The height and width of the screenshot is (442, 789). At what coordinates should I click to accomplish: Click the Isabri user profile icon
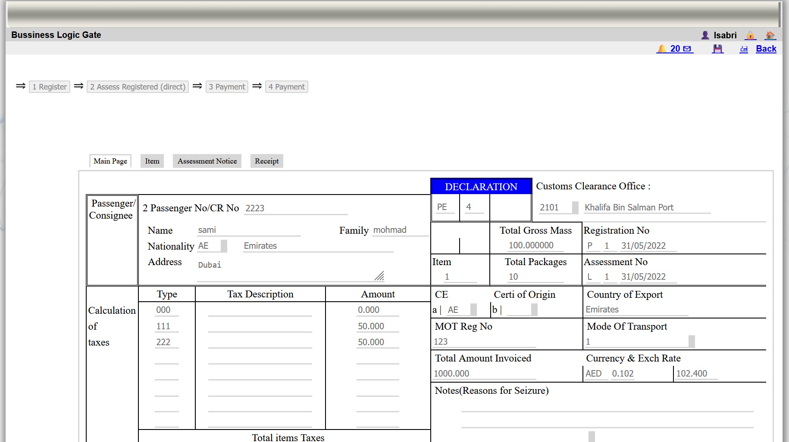point(705,35)
